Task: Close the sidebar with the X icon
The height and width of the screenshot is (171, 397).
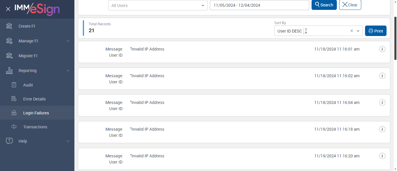Action: 8,9
